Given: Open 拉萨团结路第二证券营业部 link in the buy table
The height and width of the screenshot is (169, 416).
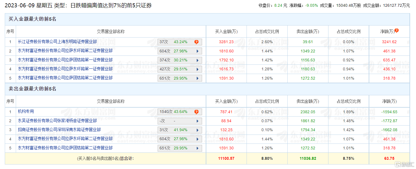Looking at the screenshot, I should click(x=65, y=78).
